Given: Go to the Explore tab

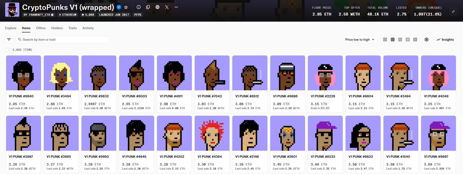Looking at the screenshot, I should pyautogui.click(x=11, y=28).
